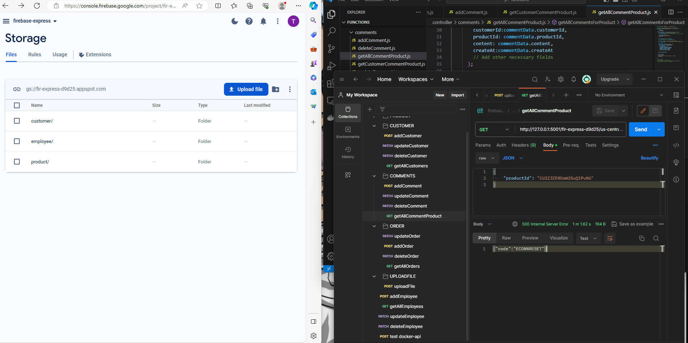Toggle Firebase dark mode moon icon
This screenshot has height=343, width=688.
pos(235,21)
